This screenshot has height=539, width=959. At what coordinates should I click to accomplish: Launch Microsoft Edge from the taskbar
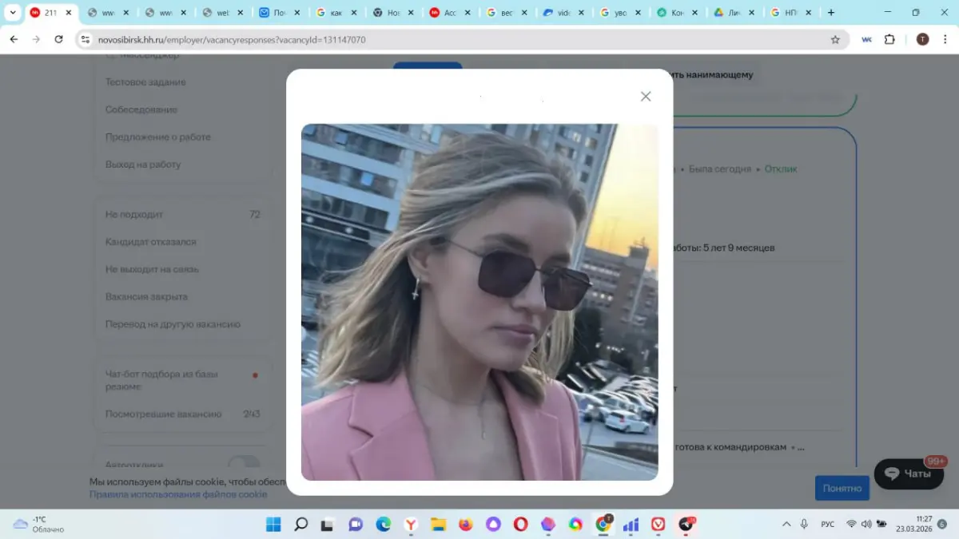point(384,525)
